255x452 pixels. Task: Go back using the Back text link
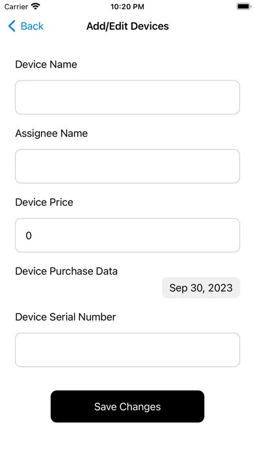tap(32, 26)
